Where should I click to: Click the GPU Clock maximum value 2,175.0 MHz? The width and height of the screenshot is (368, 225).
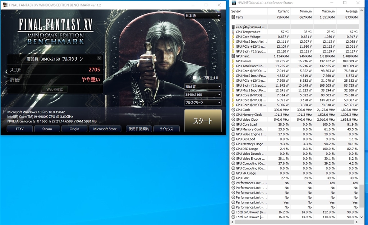[x=326, y=110]
